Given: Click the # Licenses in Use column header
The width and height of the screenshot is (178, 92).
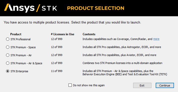Looking at the screenshot, I should [x=62, y=34].
